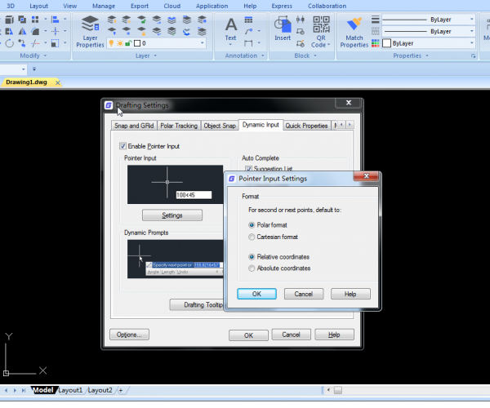This screenshot has width=490, height=408.
Task: Click the Rotate tool in Modify
Action: [9, 43]
